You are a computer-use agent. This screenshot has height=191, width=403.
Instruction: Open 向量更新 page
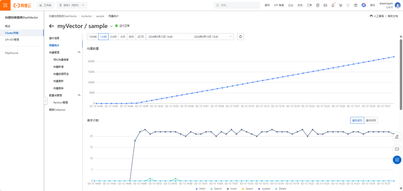click(58, 81)
